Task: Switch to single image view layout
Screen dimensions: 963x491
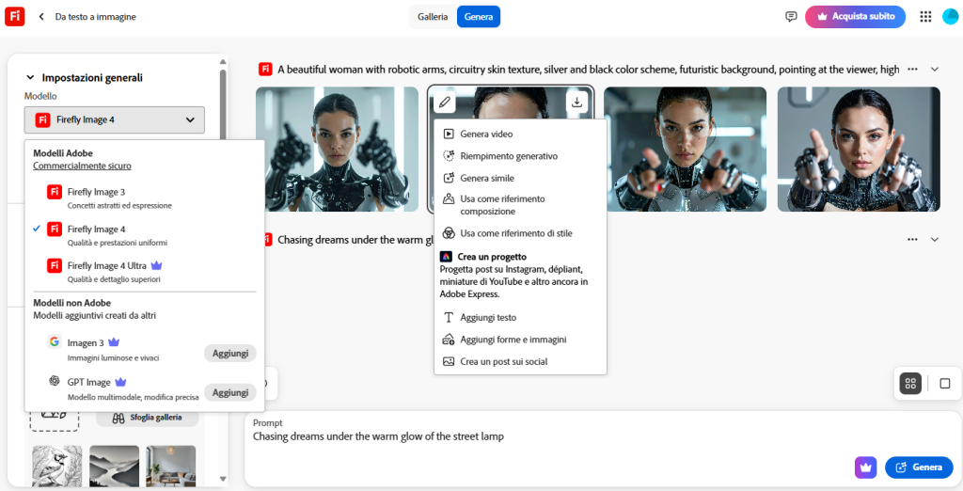Action: click(x=945, y=383)
